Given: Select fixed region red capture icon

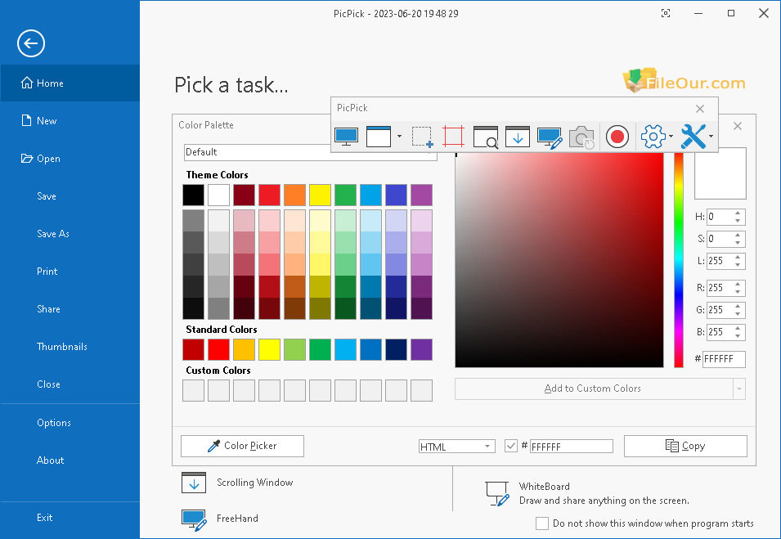Looking at the screenshot, I should coord(453,137).
